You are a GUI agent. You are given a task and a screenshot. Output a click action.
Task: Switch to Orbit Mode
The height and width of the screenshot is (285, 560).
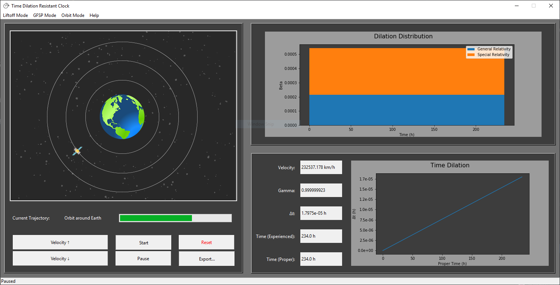coord(73,15)
